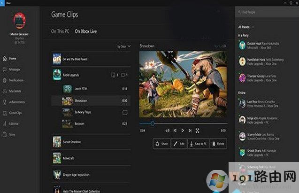Click the rewind icon in player controls
The width and height of the screenshot is (299, 193).
tap(168, 131)
